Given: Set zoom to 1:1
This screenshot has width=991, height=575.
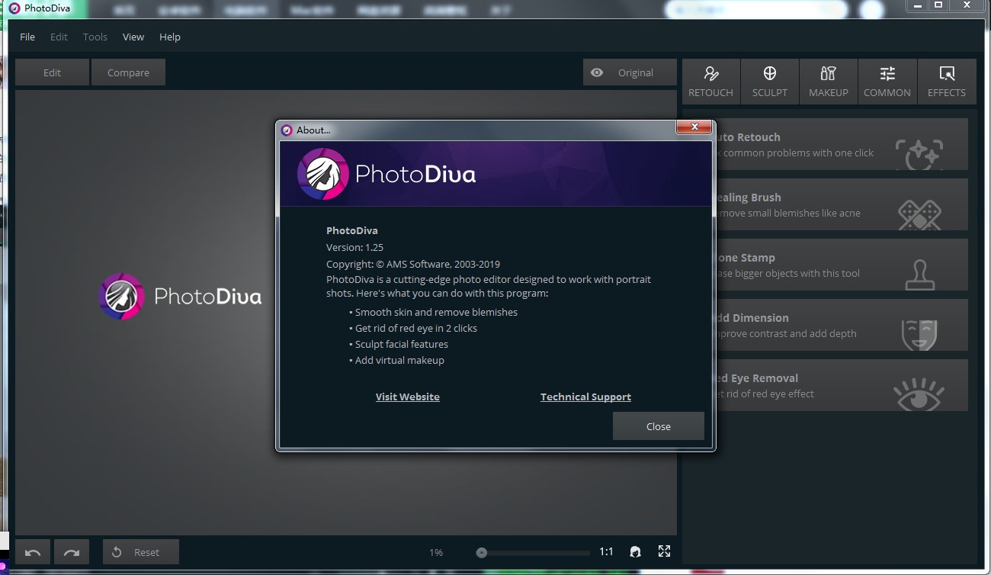Looking at the screenshot, I should 606,552.
